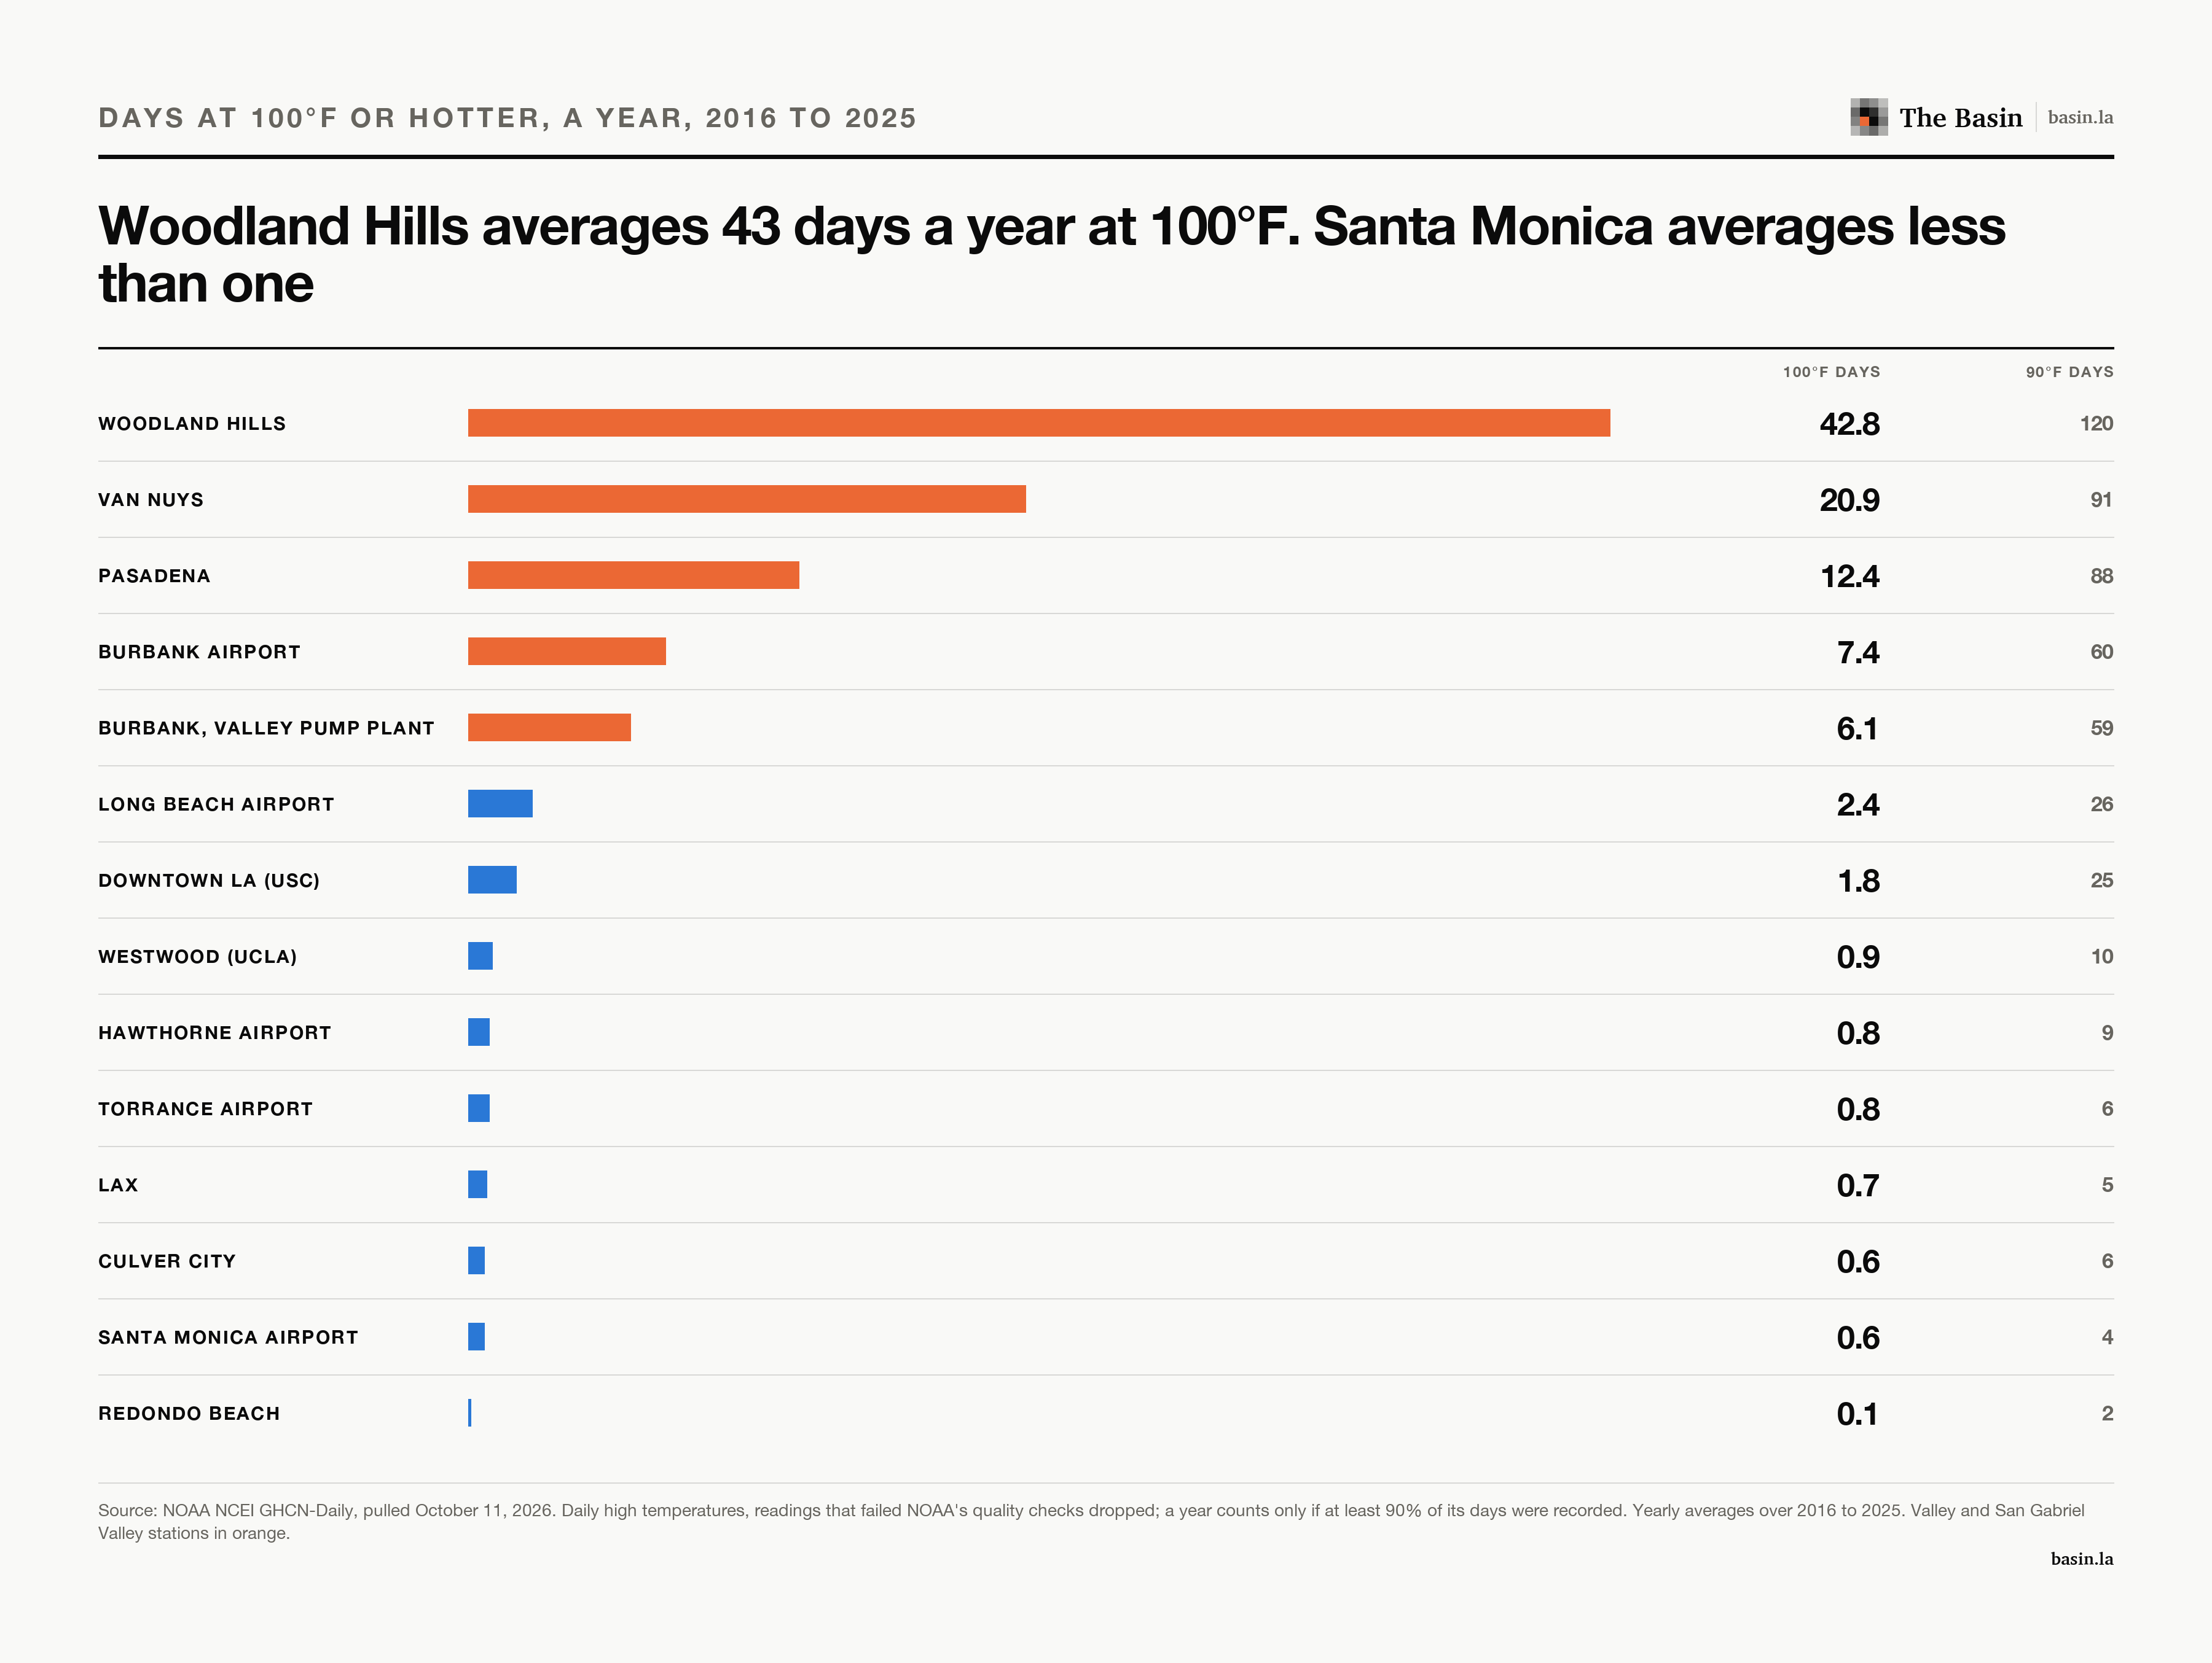2212x1663 pixels.
Task: Click the value 42.8 for Woodland Hills
Action: click(x=1849, y=424)
